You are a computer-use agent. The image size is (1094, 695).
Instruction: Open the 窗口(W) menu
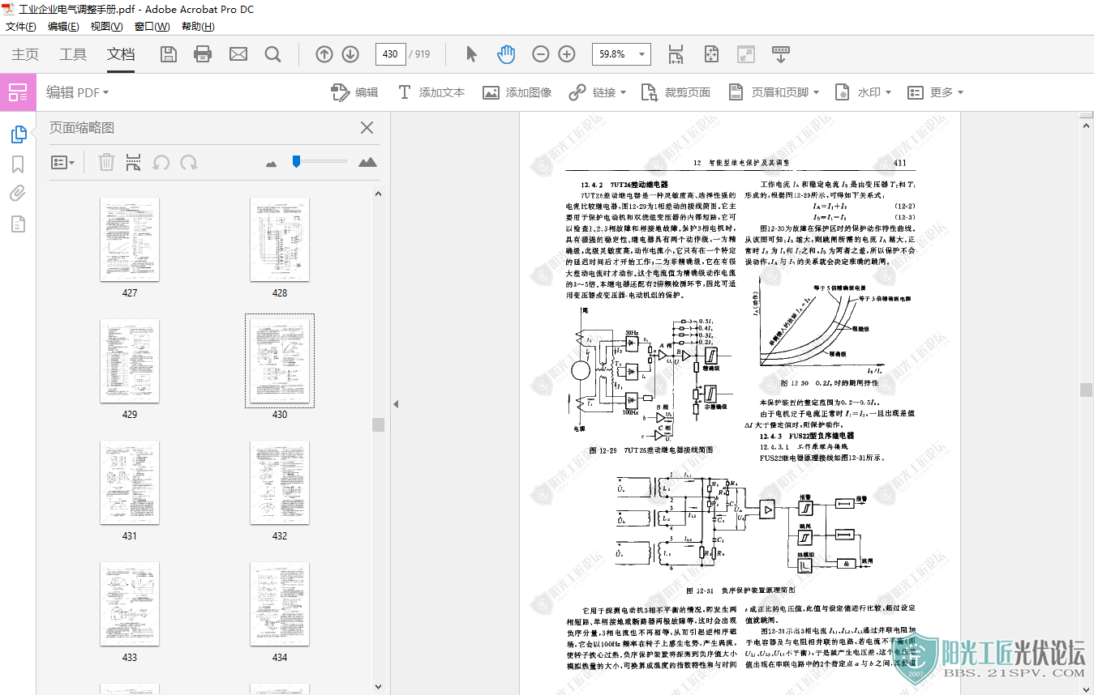tap(152, 27)
